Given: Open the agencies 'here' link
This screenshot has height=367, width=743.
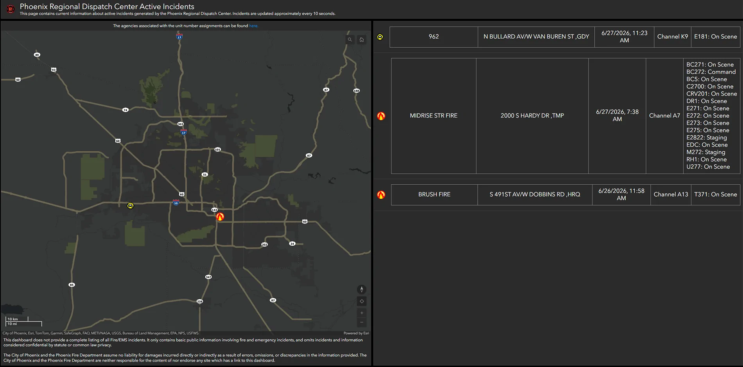Looking at the screenshot, I should coord(253,26).
